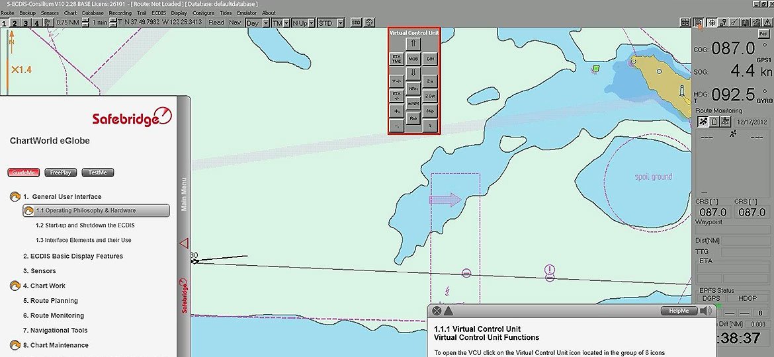Viewport: 774px width, 357px height.
Task: Click the checkmark toolbar icon
Action: click(734, 22)
